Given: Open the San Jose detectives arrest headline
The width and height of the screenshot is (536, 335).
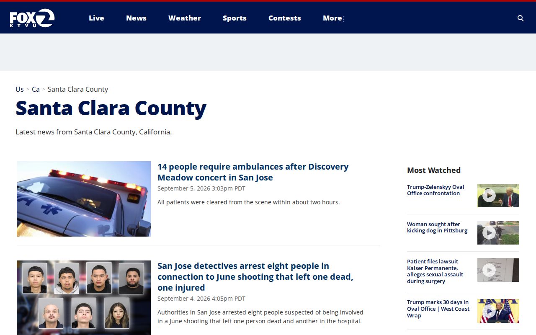Looking at the screenshot, I should click(x=255, y=277).
